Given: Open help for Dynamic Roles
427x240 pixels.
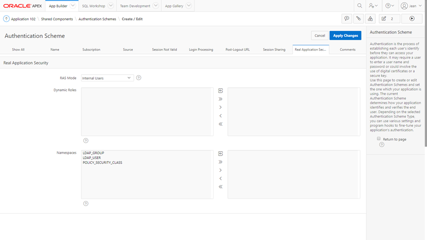Looking at the screenshot, I should (86, 141).
